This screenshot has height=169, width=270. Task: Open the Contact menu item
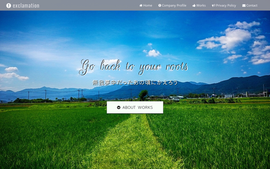(252, 5)
